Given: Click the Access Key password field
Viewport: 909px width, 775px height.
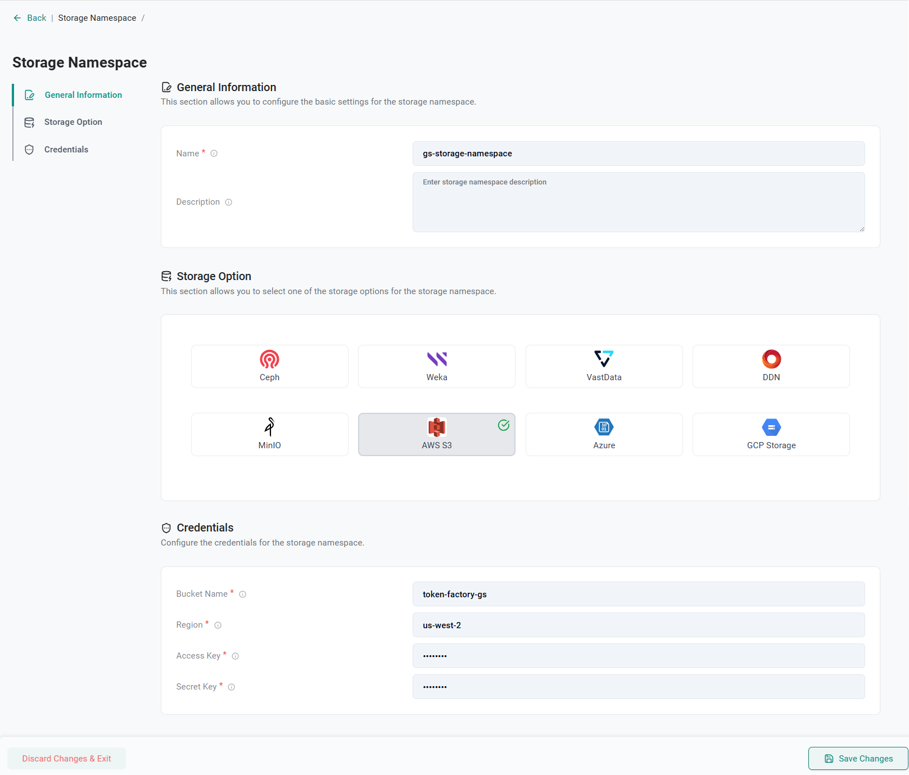Looking at the screenshot, I should point(638,656).
